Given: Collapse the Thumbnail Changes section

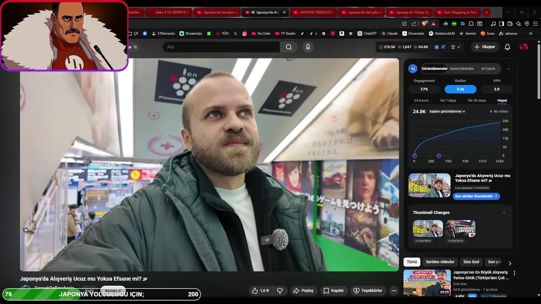Looking at the screenshot, I should coord(504,213).
